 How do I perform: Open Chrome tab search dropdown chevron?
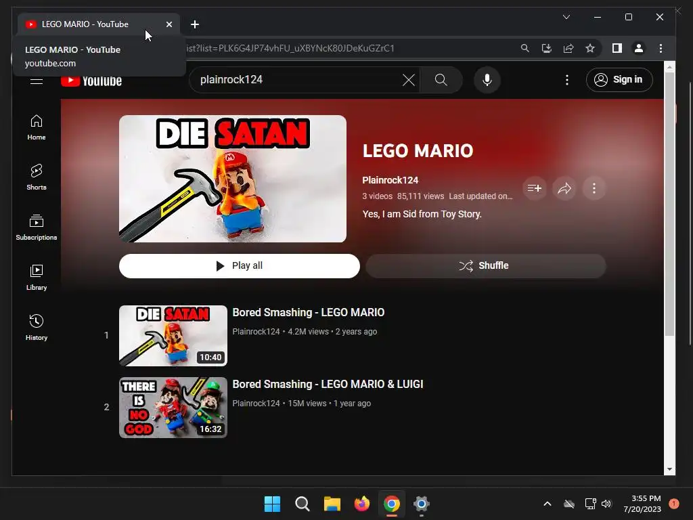[566, 17]
